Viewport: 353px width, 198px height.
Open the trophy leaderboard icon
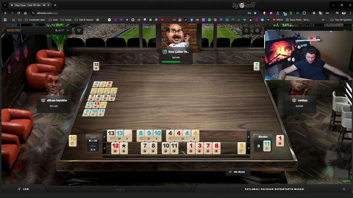[x=79, y=31]
